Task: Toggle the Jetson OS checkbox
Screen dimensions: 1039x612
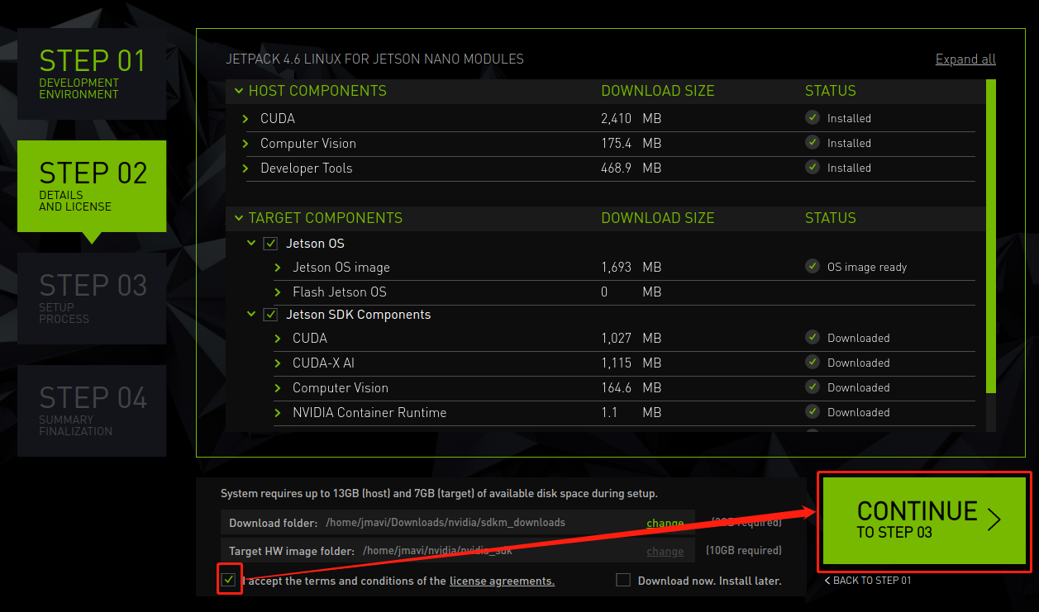Action: click(269, 244)
